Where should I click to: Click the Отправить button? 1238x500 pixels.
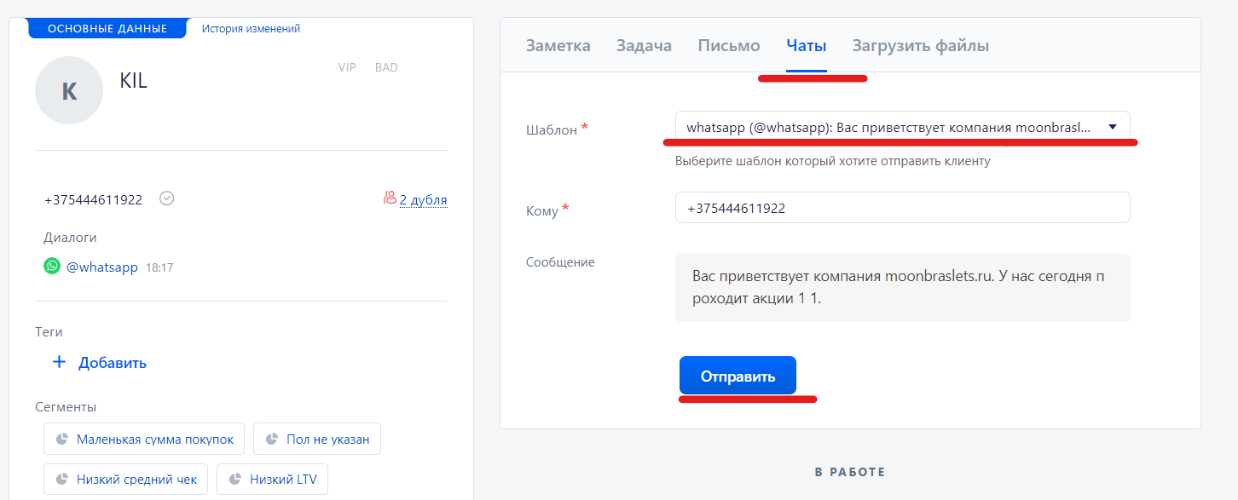pos(738,376)
